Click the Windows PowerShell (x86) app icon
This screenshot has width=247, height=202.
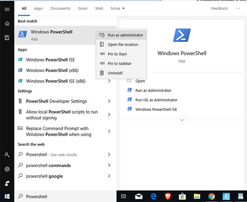20,70
